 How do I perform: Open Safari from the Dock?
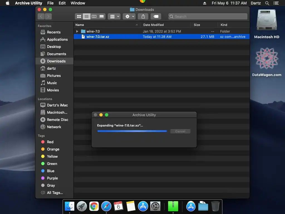click(106, 206)
